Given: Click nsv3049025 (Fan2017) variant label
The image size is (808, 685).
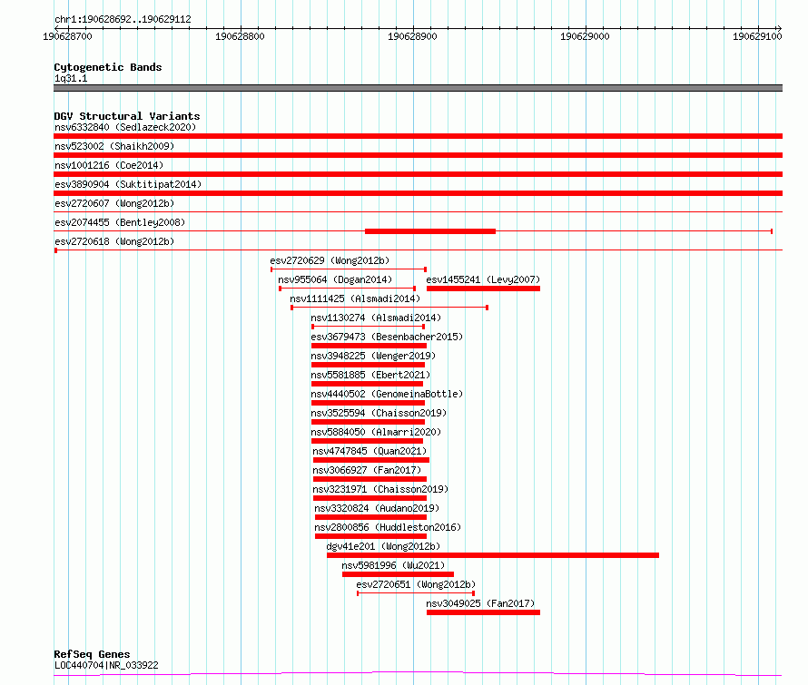Looking at the screenshot, I should [480, 603].
